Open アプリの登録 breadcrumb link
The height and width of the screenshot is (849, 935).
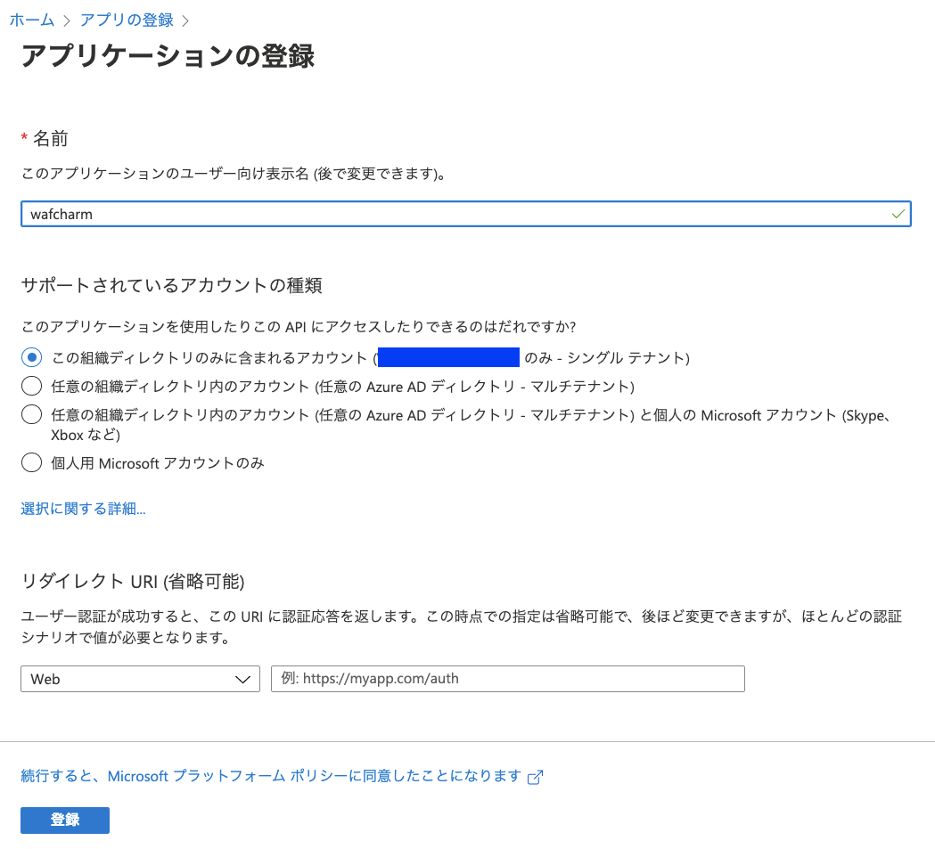coord(127,20)
